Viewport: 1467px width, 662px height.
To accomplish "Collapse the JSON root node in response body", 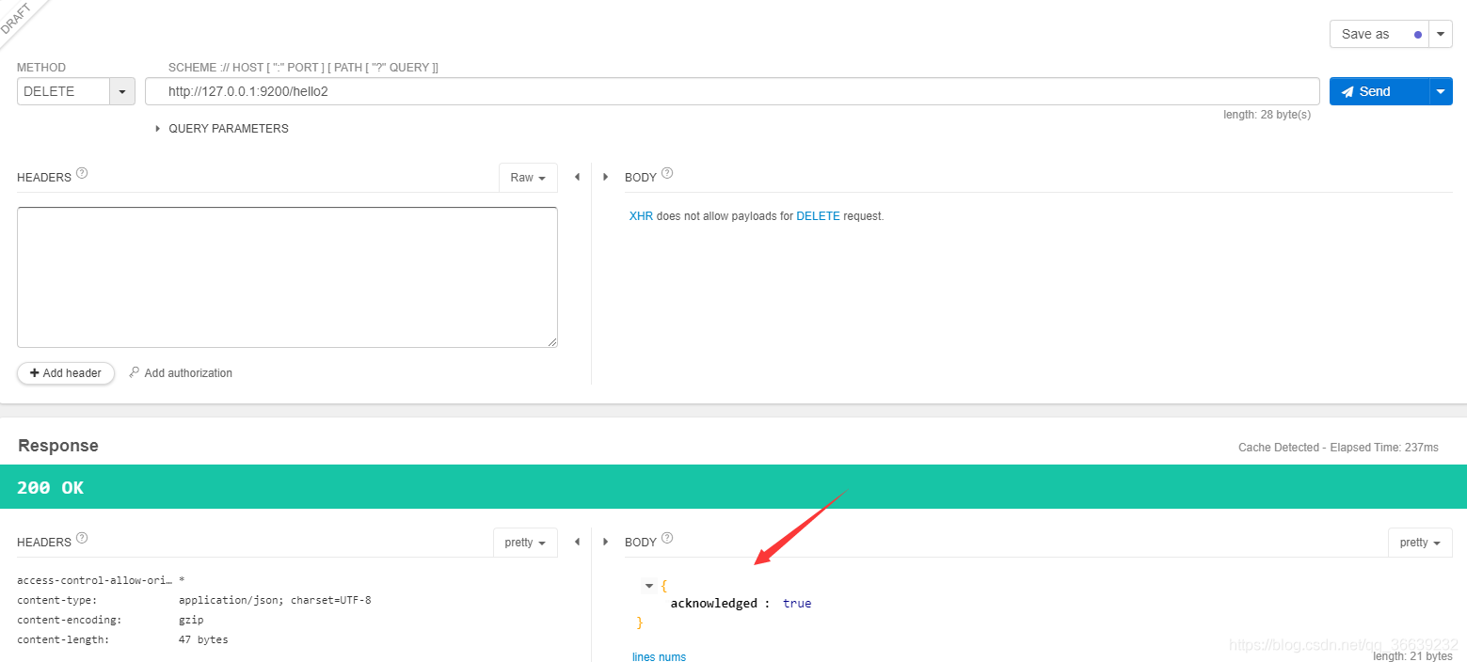I will click(x=648, y=584).
